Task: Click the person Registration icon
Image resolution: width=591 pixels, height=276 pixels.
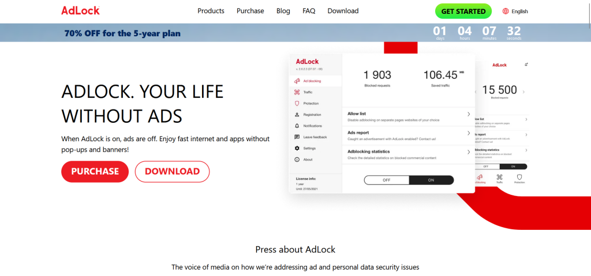Action: coord(297,115)
